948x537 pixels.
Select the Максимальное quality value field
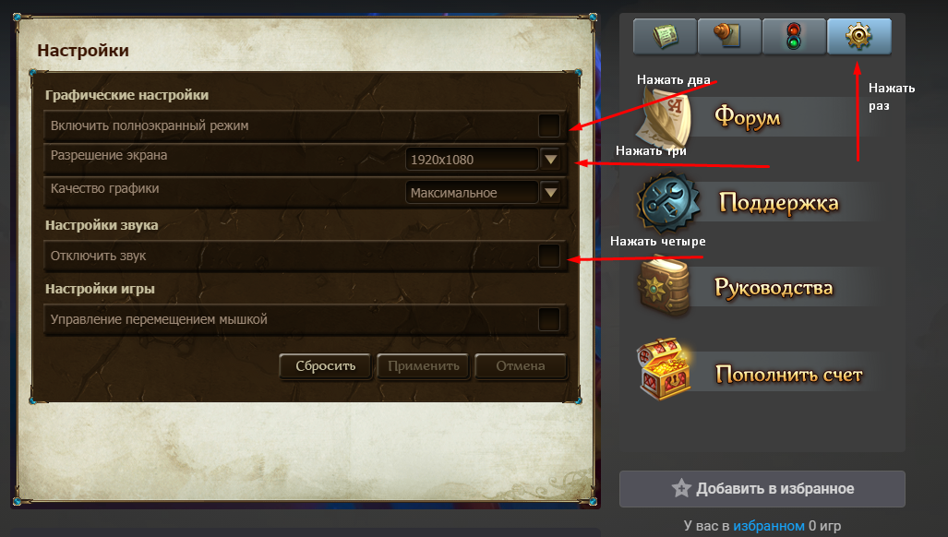click(x=473, y=193)
